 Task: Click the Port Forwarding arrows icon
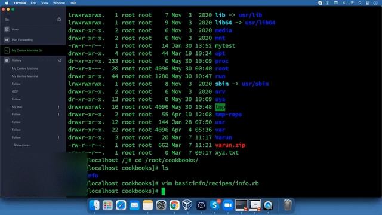point(7,40)
